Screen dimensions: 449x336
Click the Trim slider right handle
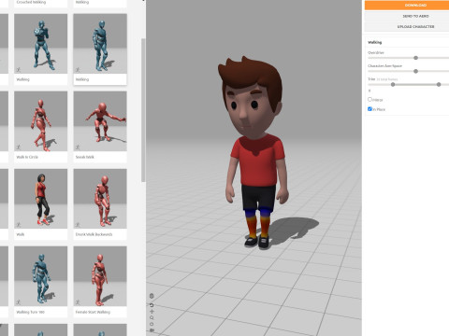click(x=439, y=85)
